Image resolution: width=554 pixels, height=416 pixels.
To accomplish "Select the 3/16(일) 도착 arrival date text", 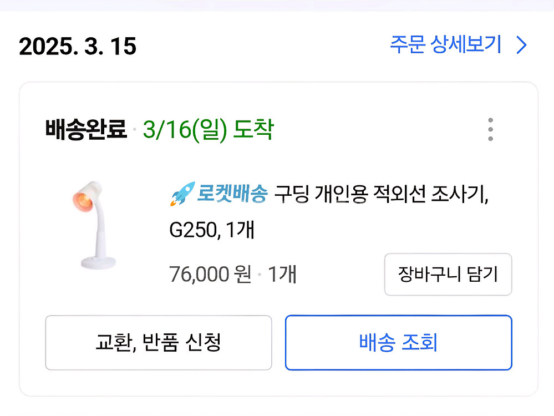I will click(205, 129).
